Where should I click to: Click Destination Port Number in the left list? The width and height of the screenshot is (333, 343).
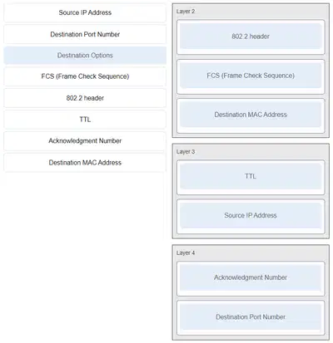click(x=85, y=34)
